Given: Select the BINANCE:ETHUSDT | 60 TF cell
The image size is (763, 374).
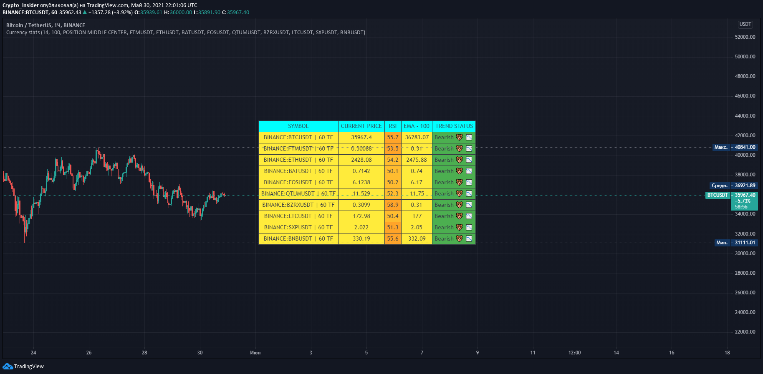Looking at the screenshot, I should [x=298, y=160].
